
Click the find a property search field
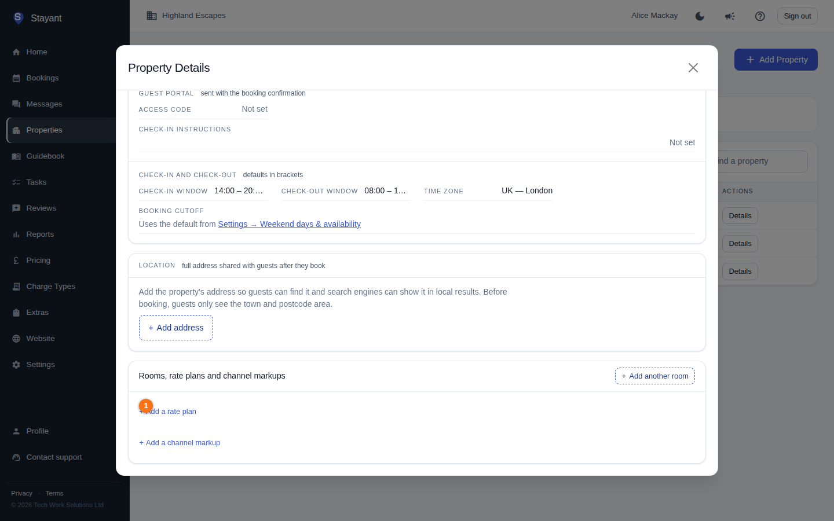tap(763, 162)
